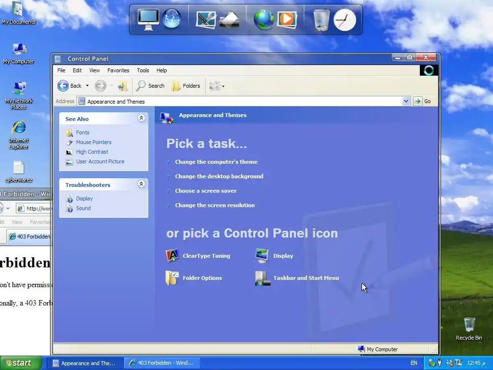This screenshot has height=370, width=493.
Task: Open the scanner/printer icon in the dock
Action: [229, 19]
